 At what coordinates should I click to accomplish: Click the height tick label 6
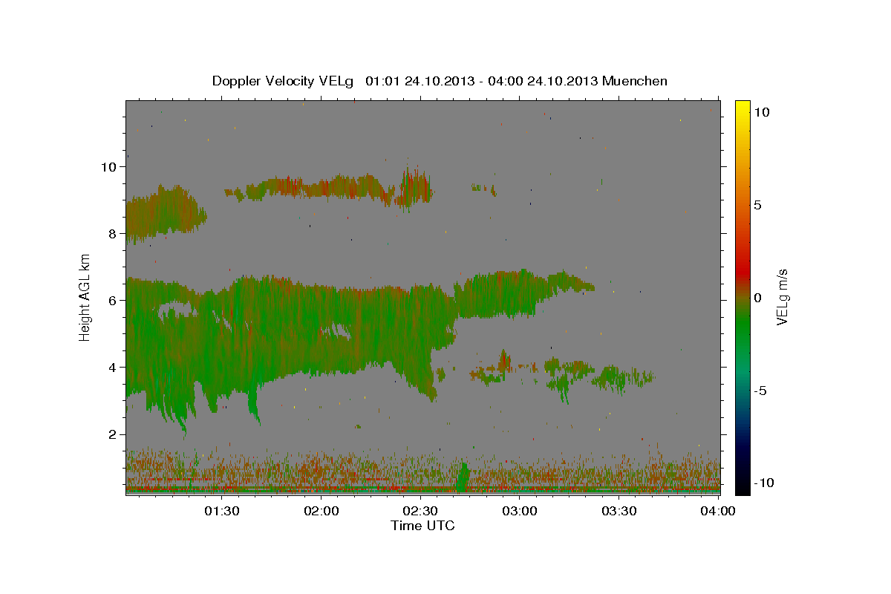coord(113,300)
